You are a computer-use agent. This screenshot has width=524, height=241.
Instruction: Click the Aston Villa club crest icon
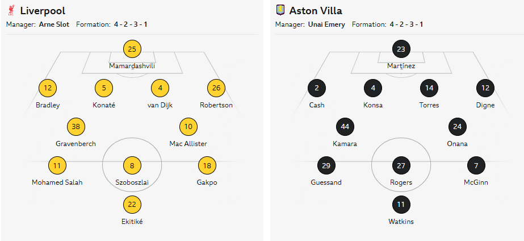point(279,11)
